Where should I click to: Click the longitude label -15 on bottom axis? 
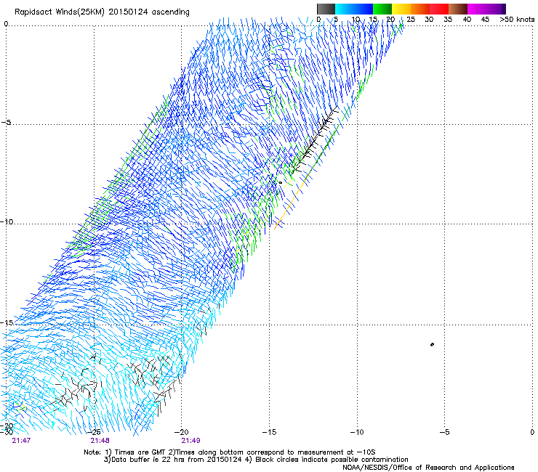click(269, 432)
